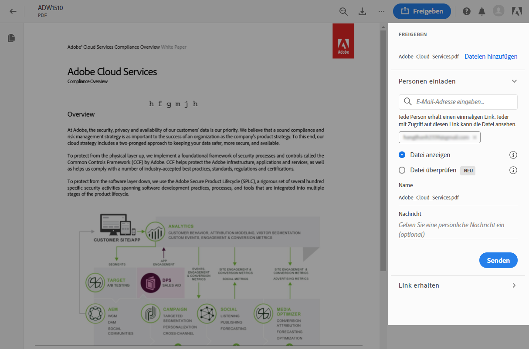The image size is (529, 349).
Task: Click the Analytics icon in the diagram
Action: tap(156, 232)
